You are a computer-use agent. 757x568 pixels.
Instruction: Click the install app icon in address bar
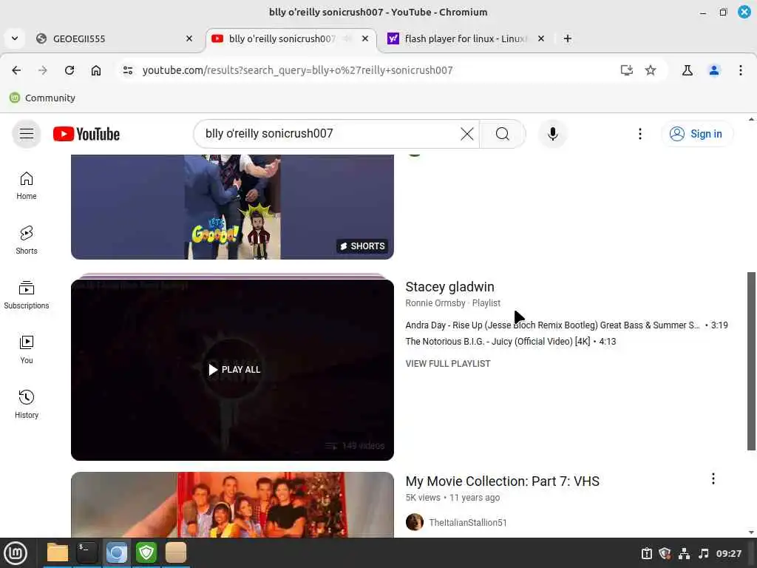click(627, 70)
